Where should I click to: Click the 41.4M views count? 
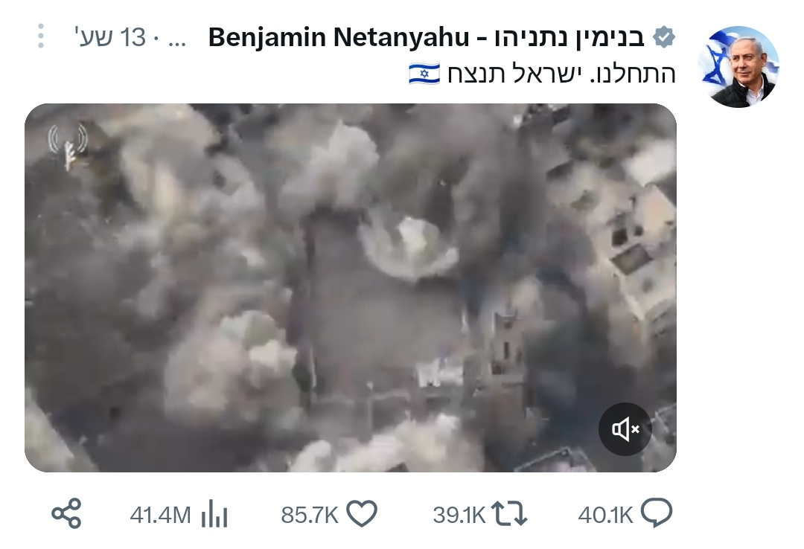click(161, 515)
